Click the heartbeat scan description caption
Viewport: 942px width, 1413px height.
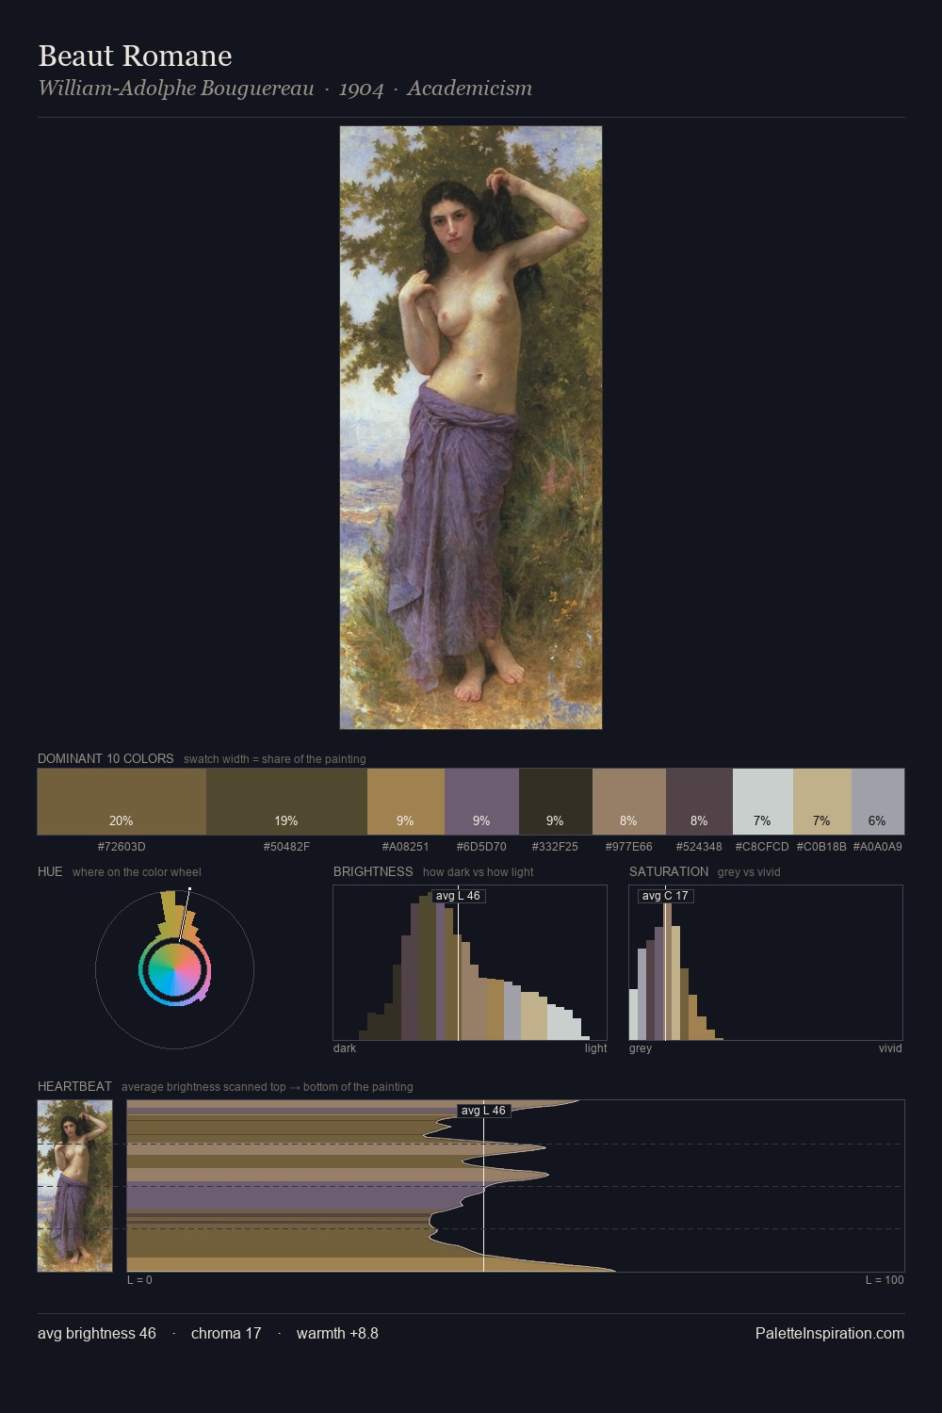tap(268, 1087)
